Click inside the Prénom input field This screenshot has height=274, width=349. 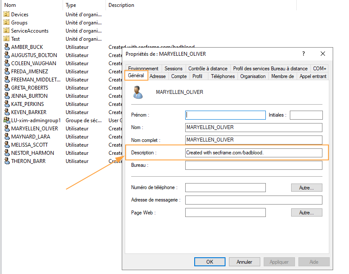coord(225,115)
